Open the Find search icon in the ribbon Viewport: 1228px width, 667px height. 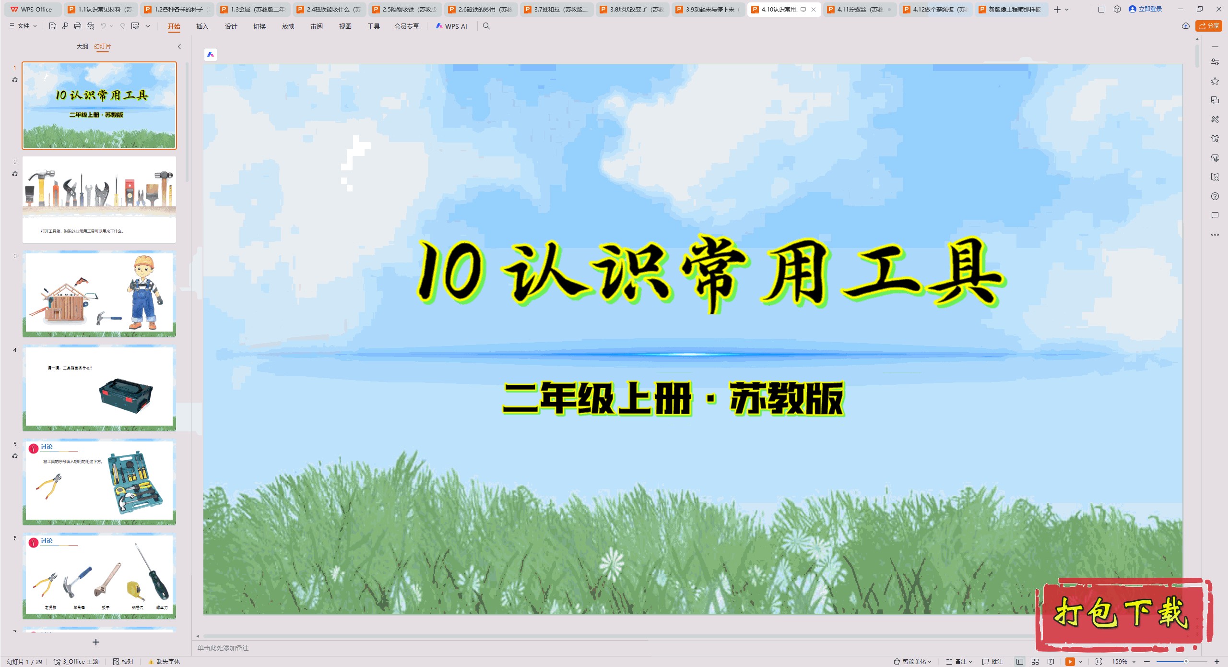486,26
